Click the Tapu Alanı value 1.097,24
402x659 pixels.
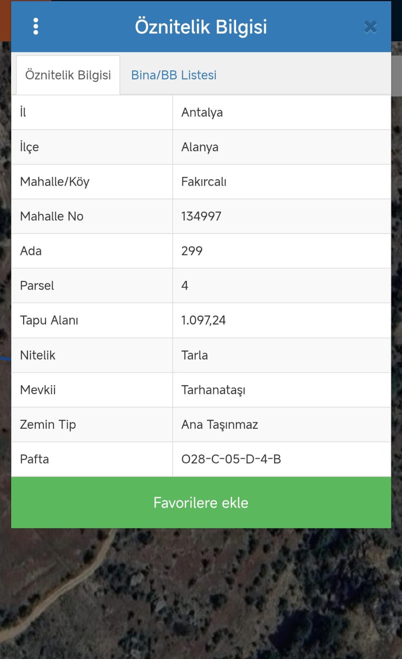pyautogui.click(x=203, y=320)
